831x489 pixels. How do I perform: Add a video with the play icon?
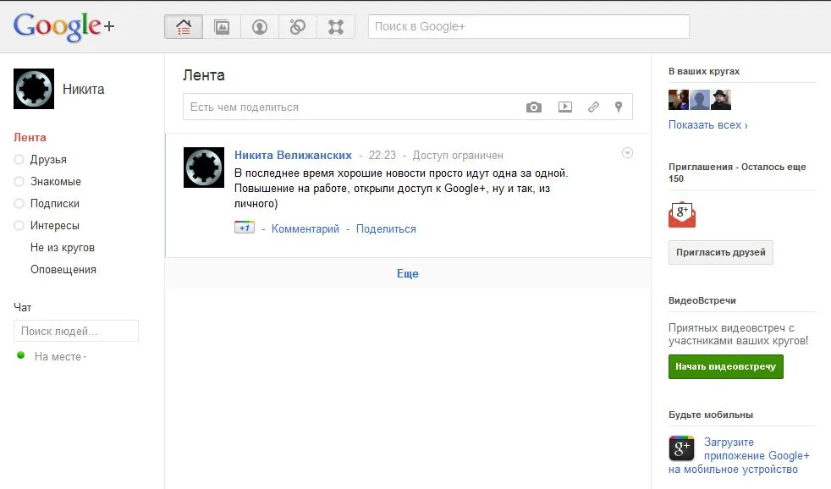coord(565,107)
